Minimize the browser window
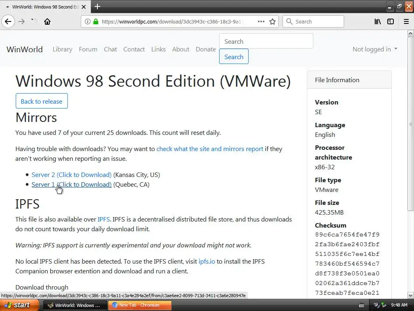Screen dimensions: 414x311 coord(390,6)
